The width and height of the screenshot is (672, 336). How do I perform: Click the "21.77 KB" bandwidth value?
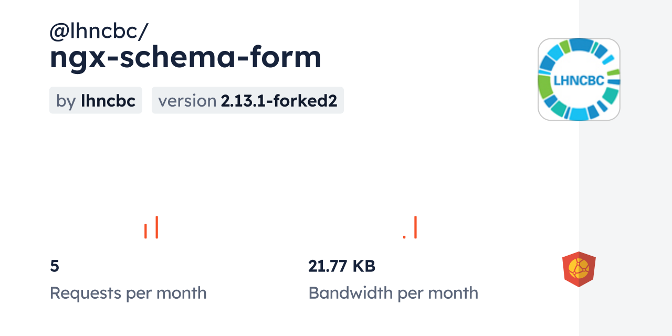pyautogui.click(x=342, y=266)
